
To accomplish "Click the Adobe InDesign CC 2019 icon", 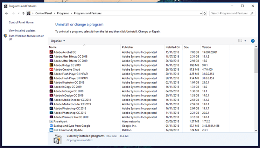I will (51, 95).
